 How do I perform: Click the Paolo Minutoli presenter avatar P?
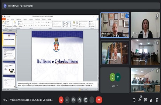5,6
